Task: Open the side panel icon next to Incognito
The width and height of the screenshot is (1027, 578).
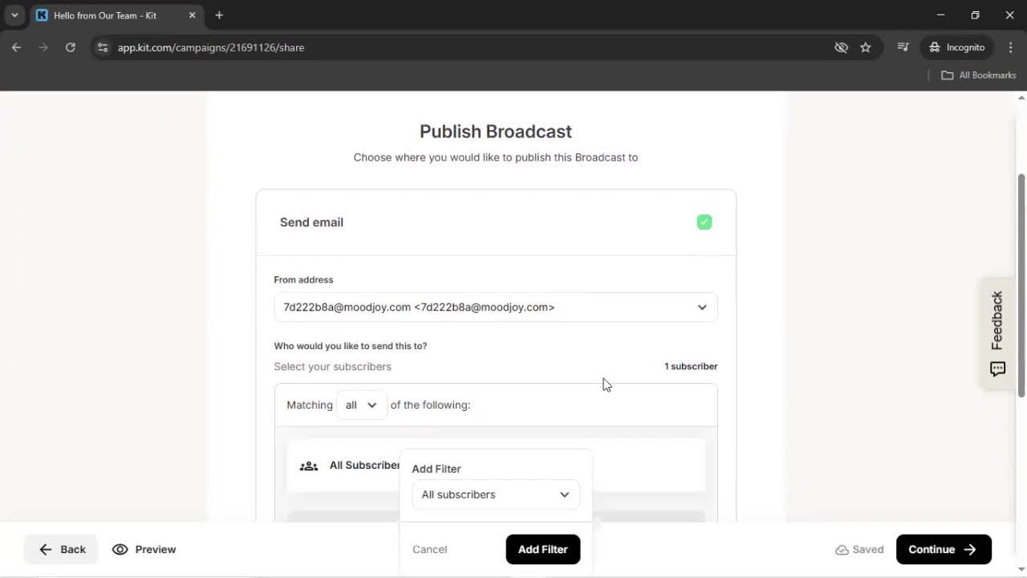Action: click(903, 47)
